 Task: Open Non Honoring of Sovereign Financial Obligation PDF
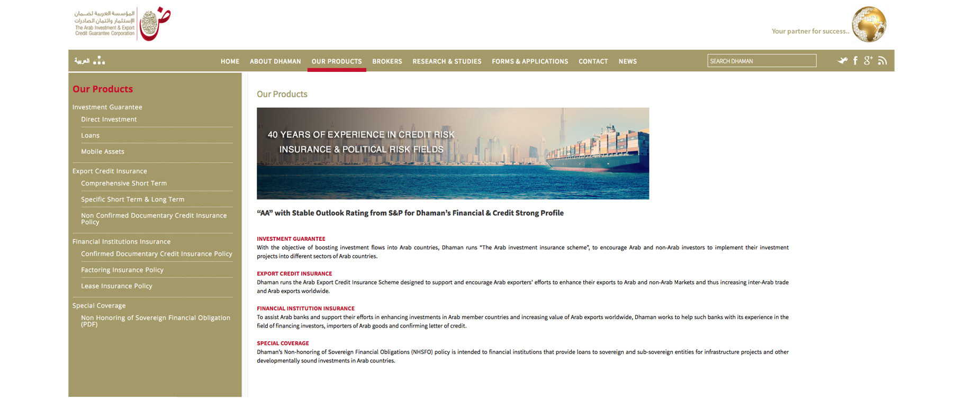point(155,321)
